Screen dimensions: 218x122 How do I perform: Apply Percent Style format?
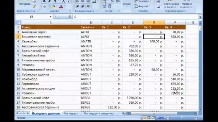pos(112,1)
